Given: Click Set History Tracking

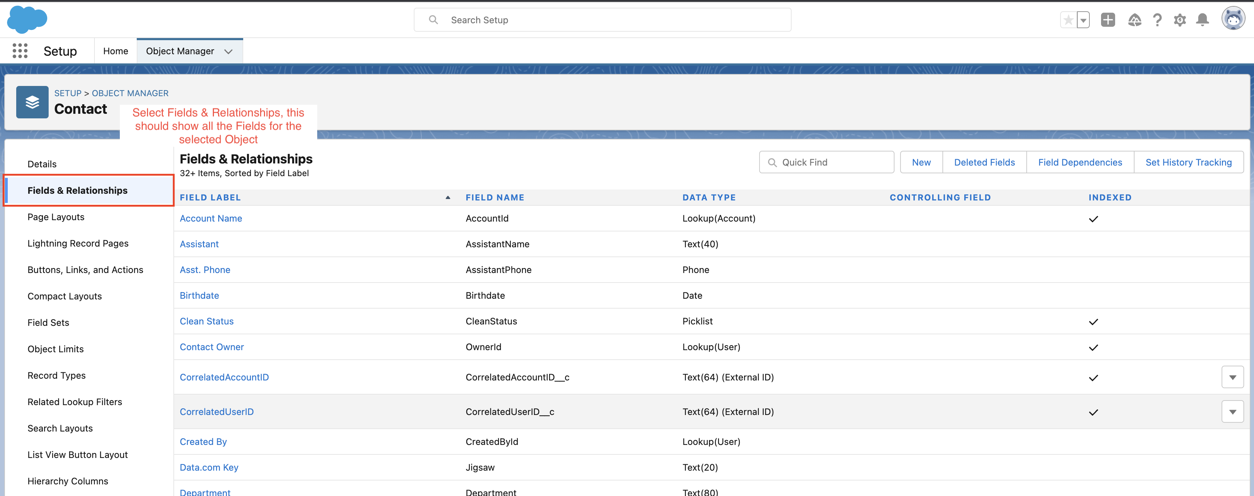Looking at the screenshot, I should [1188, 162].
